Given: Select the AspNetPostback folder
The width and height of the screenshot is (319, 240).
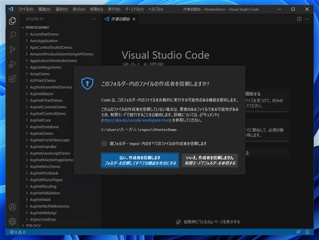Looking at the screenshot, I should pos(44,173).
